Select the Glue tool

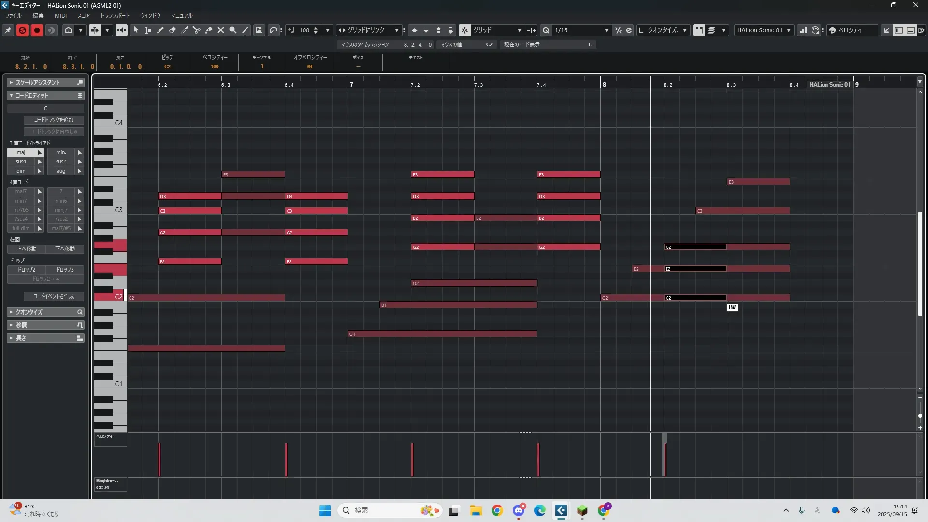[x=209, y=30]
